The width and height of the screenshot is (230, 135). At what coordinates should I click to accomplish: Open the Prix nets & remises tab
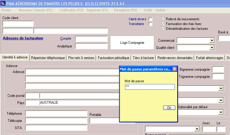(81, 58)
